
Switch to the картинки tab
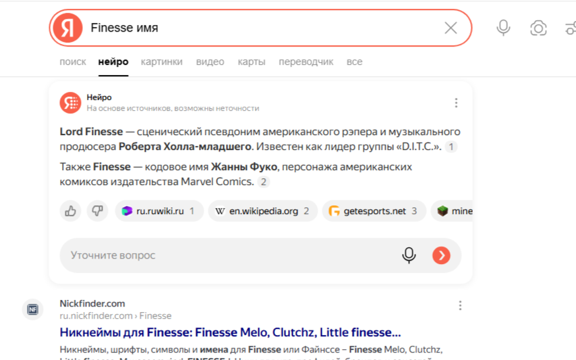point(161,61)
